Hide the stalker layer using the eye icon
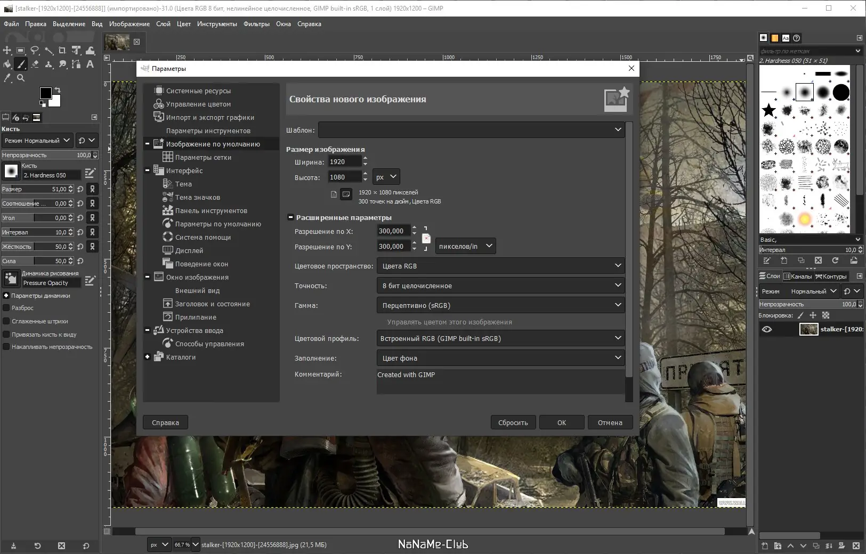The width and height of the screenshot is (866, 554). click(x=766, y=329)
